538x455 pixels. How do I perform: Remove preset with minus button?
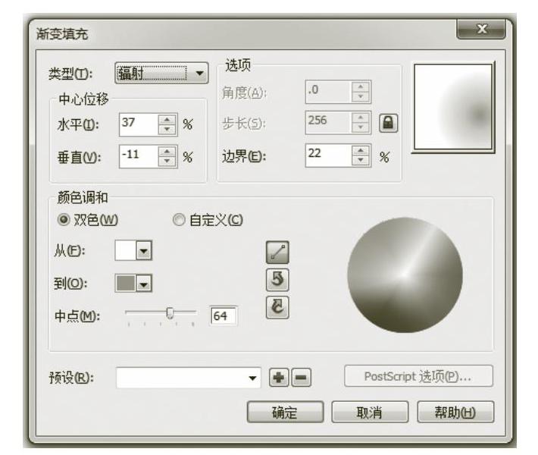click(x=302, y=378)
